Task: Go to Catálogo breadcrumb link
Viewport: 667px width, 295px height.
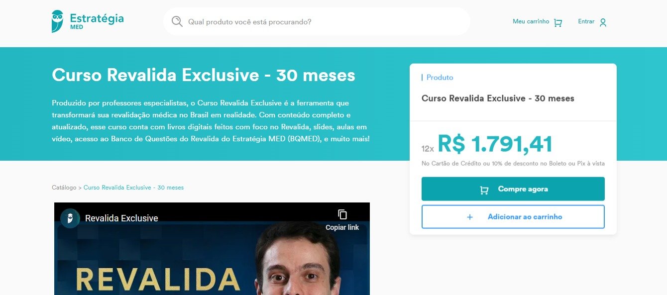Action: pos(64,188)
